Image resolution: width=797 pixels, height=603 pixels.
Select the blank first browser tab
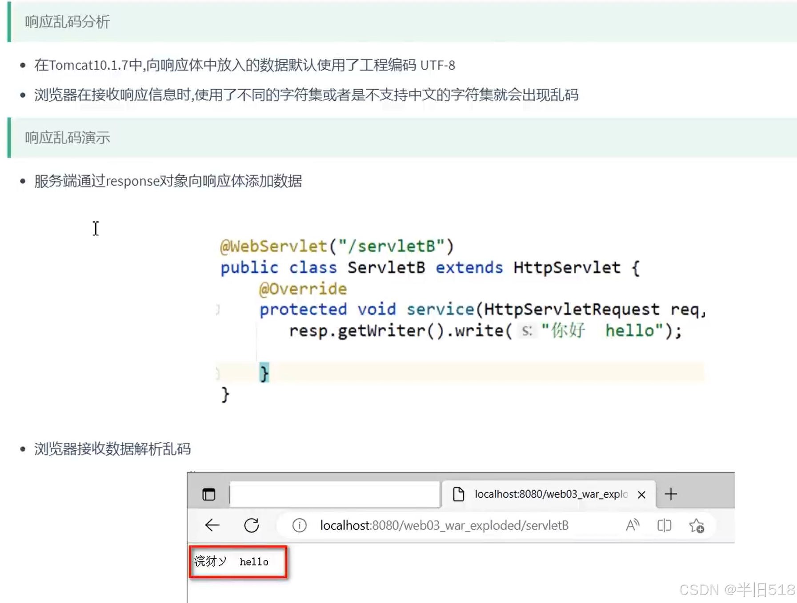click(x=335, y=494)
